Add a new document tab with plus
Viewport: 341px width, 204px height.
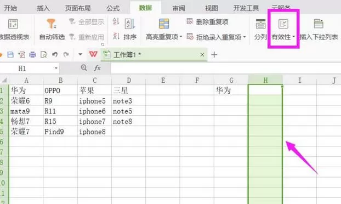coord(214,55)
